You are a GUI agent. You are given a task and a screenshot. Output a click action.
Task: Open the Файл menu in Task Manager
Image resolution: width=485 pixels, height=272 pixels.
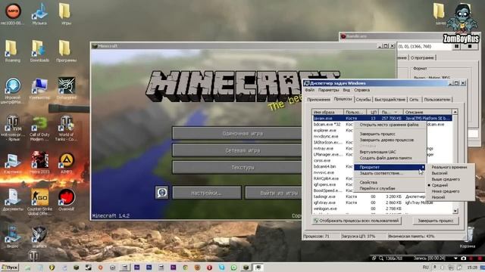309,90
